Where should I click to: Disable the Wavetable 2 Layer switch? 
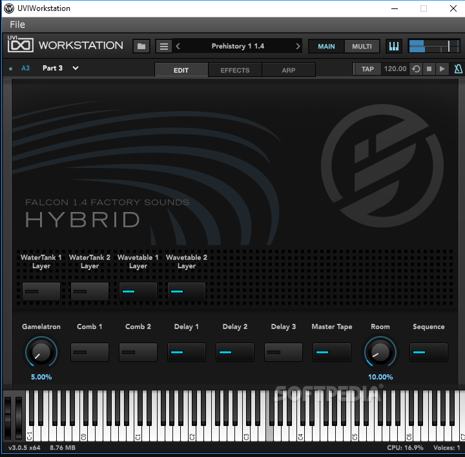(187, 292)
